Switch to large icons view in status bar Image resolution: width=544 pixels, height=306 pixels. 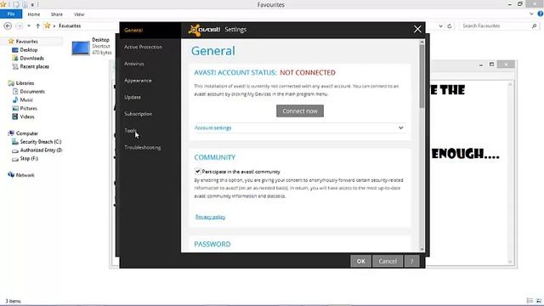[539, 301]
